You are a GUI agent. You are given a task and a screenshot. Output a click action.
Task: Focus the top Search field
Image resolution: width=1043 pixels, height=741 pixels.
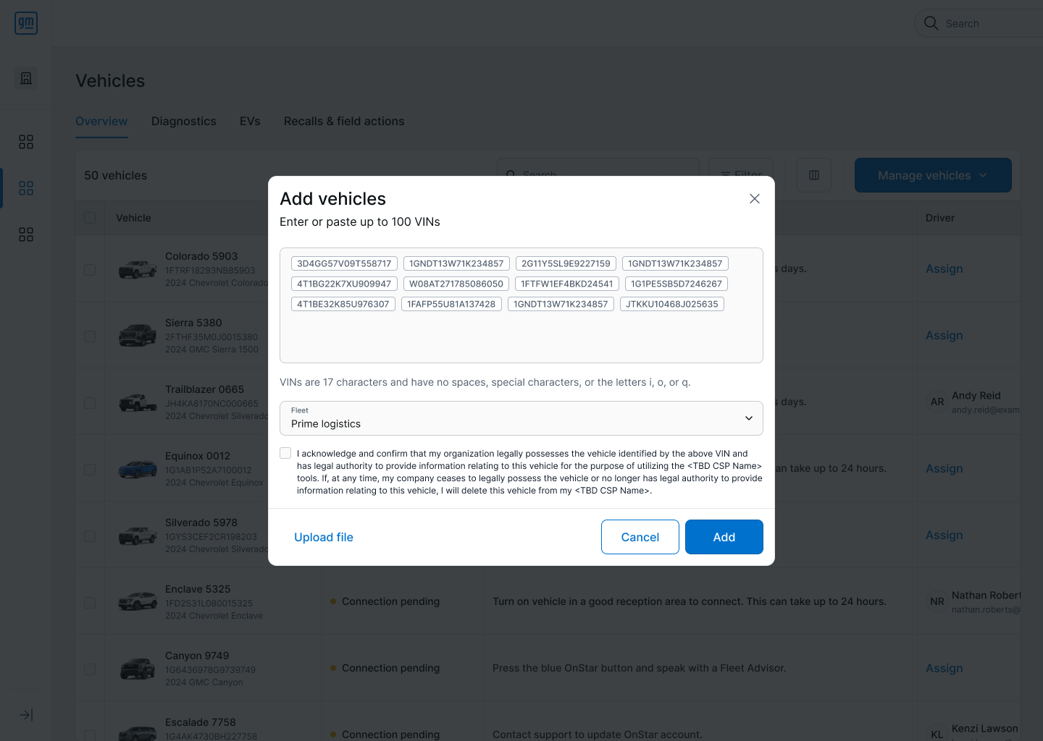(978, 23)
